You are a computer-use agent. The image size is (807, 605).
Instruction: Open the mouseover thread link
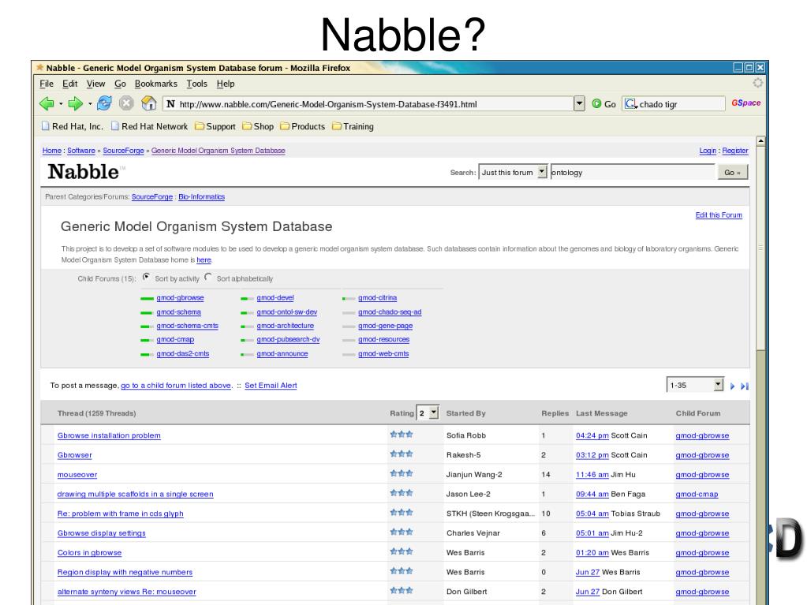(x=77, y=475)
